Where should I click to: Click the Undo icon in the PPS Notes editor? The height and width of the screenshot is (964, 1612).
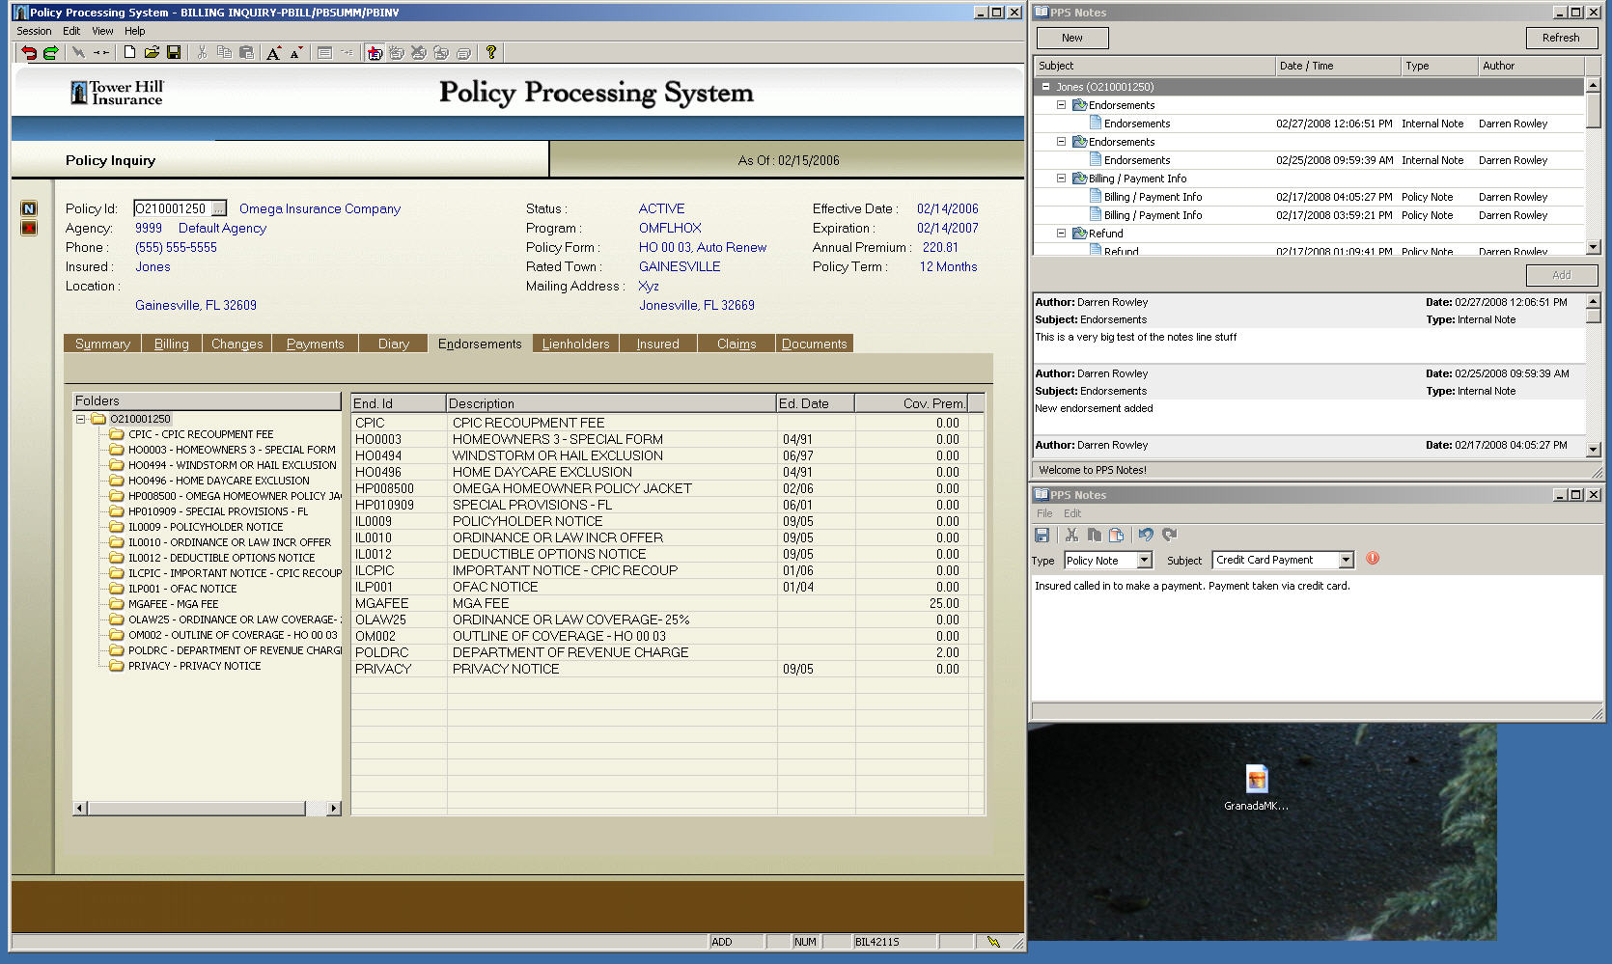point(1146,535)
